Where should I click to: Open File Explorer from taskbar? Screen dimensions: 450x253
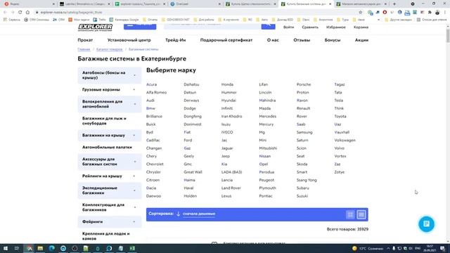[x=40, y=248]
